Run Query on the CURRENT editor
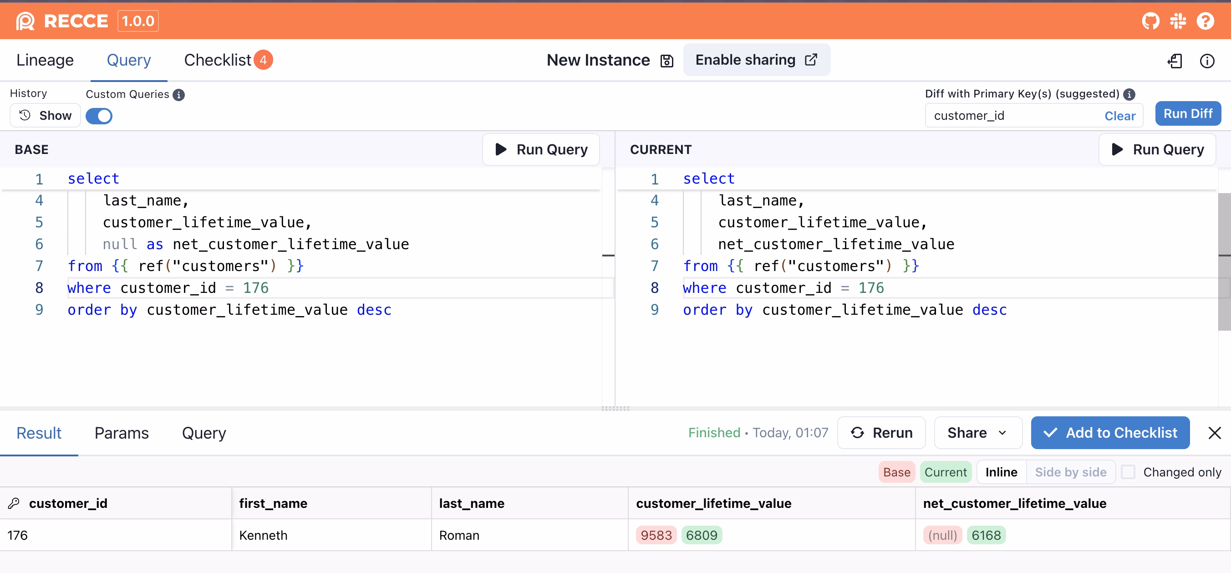The height and width of the screenshot is (573, 1231). (x=1157, y=150)
